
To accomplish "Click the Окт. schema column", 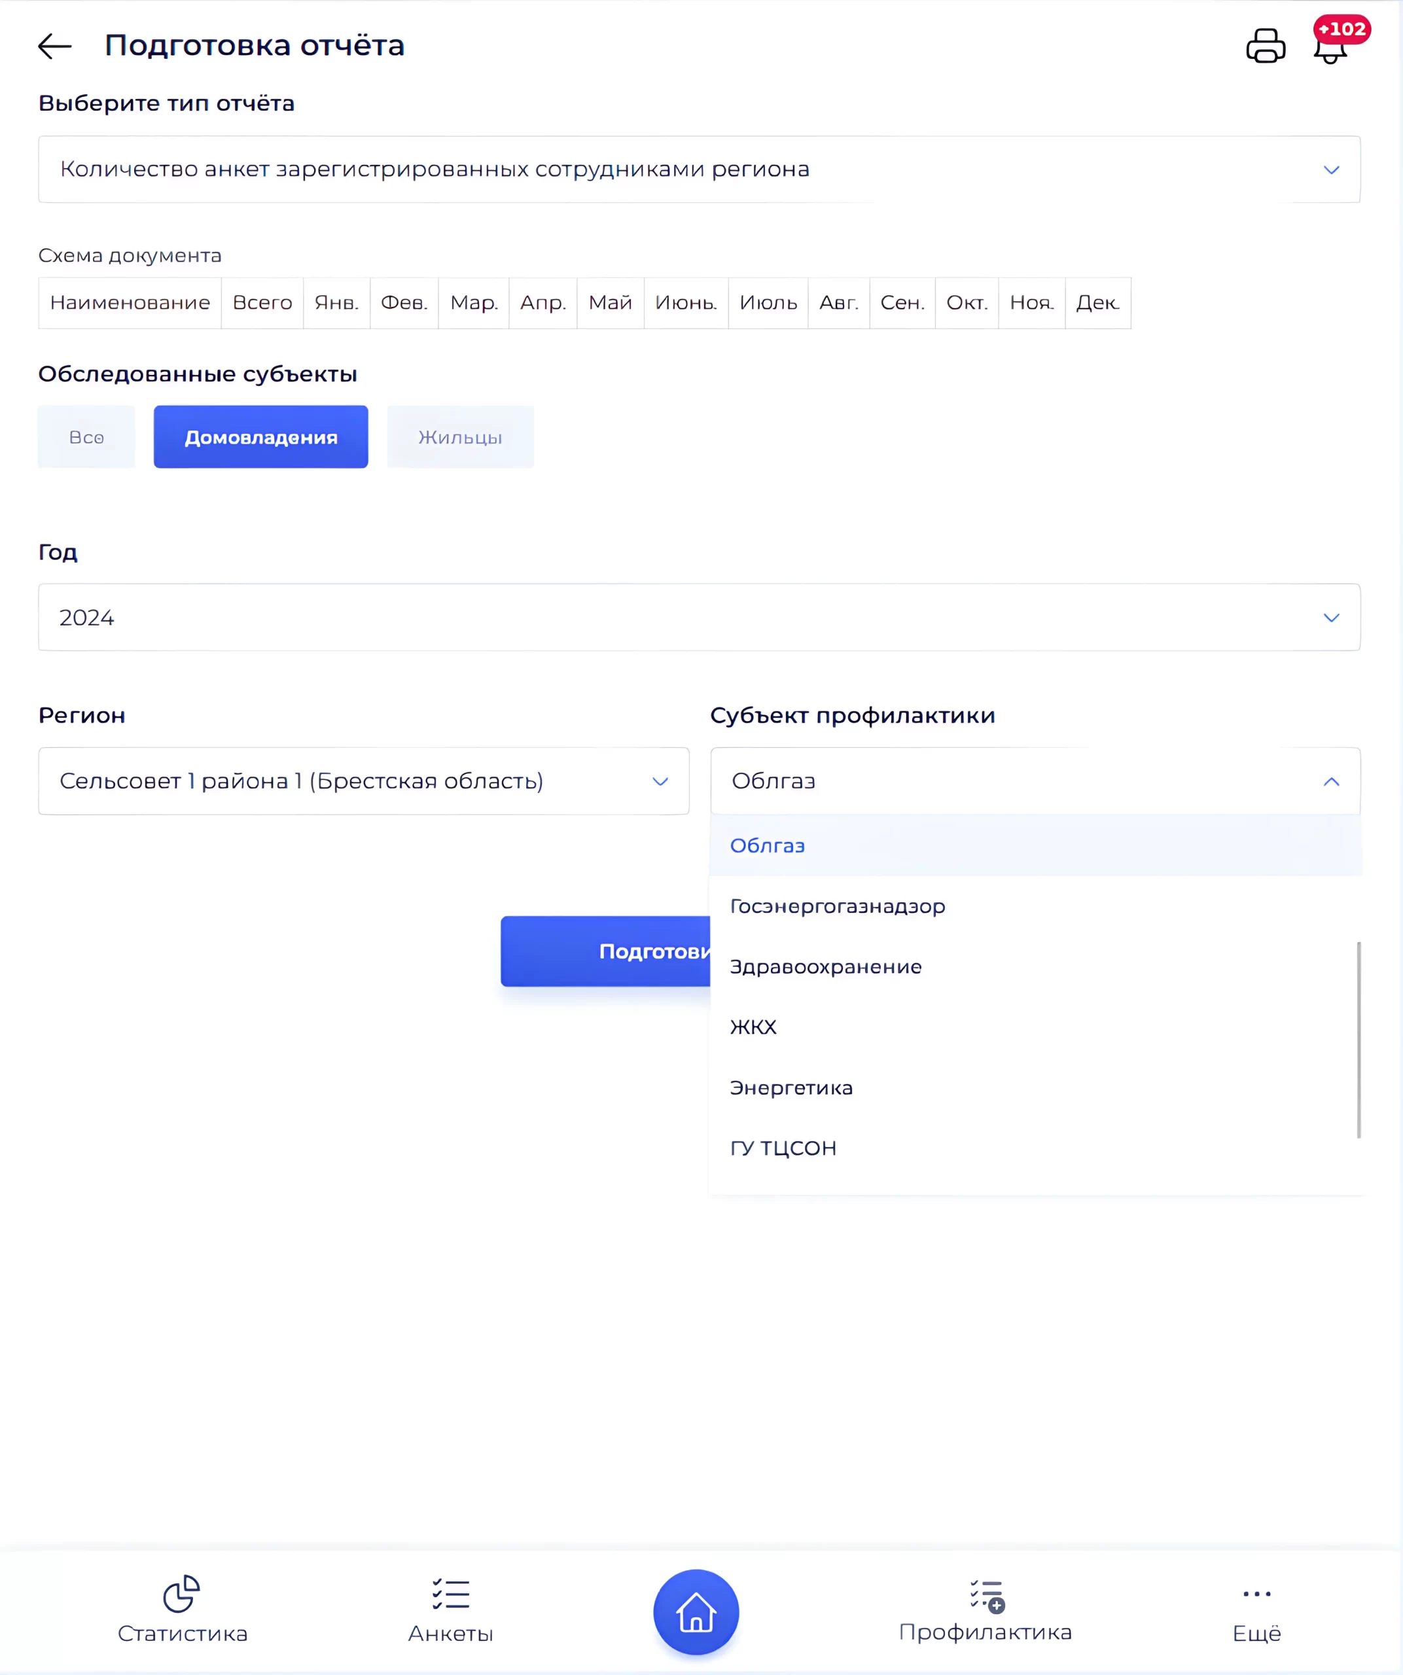I will [967, 303].
